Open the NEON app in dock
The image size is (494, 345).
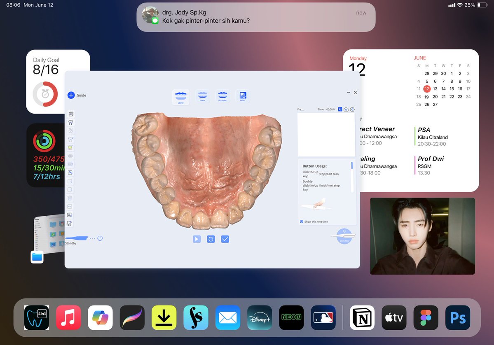(x=291, y=317)
